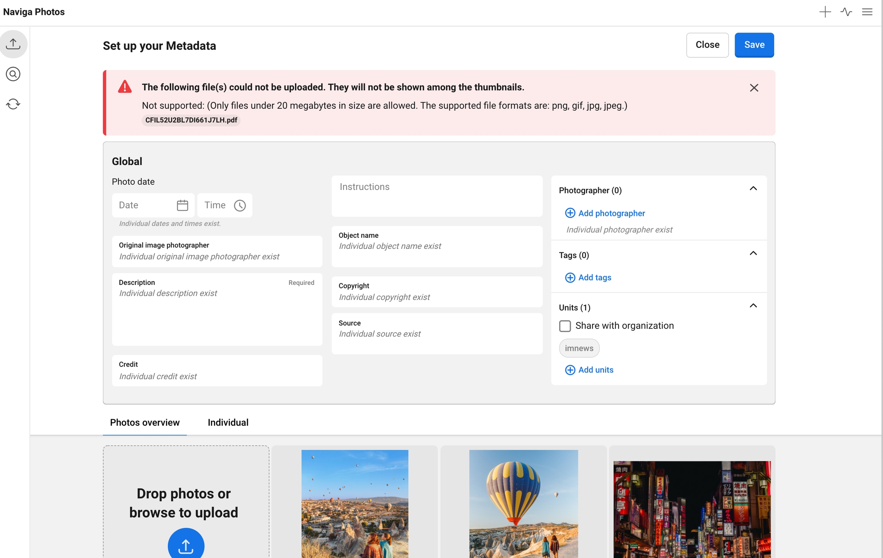Dismiss the upload error alert
The width and height of the screenshot is (883, 558).
tap(754, 88)
